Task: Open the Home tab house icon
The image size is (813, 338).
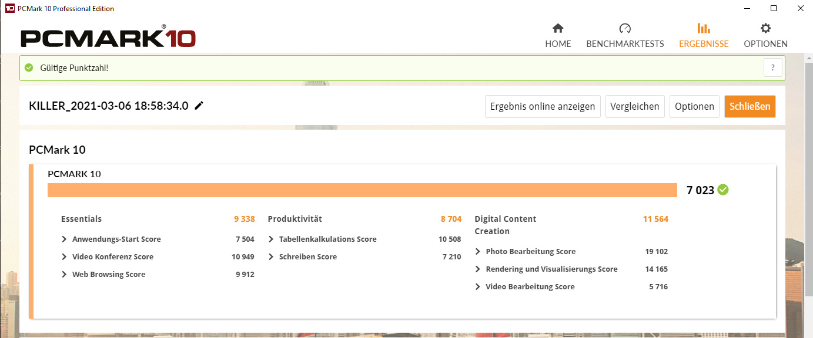Action: (558, 28)
